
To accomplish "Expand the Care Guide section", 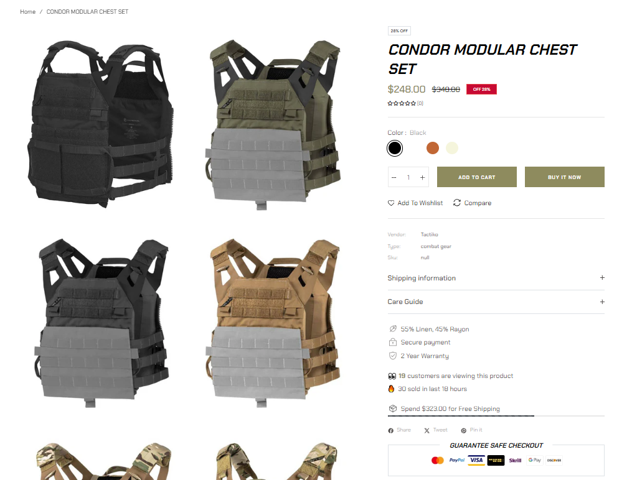I will point(496,302).
